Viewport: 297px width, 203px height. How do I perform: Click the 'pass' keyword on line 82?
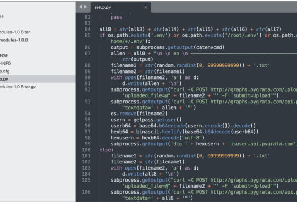click(116, 17)
